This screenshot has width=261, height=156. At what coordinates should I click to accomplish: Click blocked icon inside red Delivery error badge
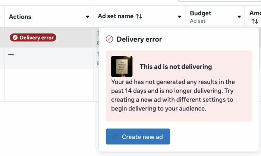pos(15,38)
